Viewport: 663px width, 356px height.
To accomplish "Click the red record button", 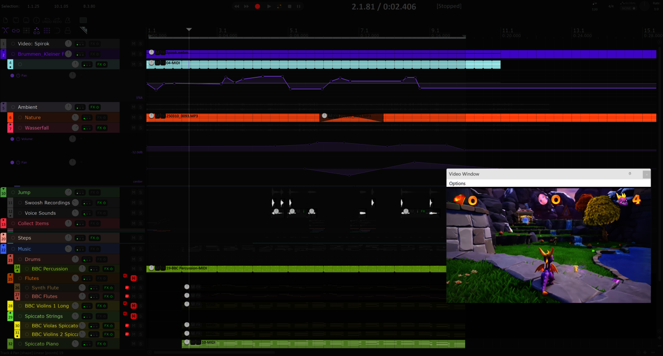I will [258, 6].
